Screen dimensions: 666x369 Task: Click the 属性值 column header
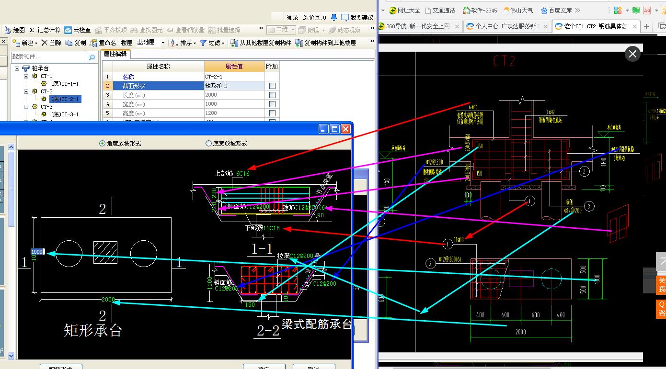(234, 67)
